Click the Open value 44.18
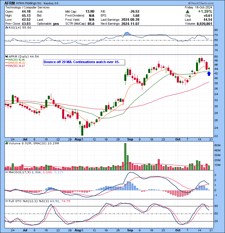The height and width of the screenshot is (233, 225). click(26, 12)
